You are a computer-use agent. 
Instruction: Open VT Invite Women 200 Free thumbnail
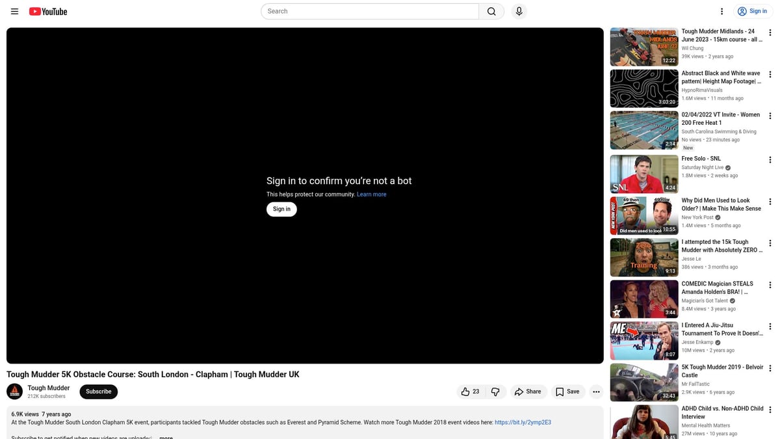point(644,130)
